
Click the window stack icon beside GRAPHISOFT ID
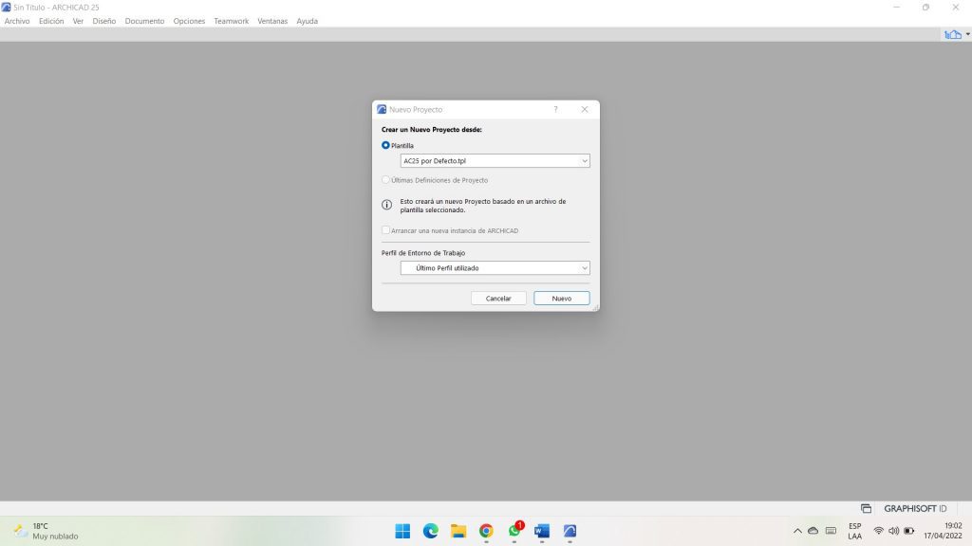tap(866, 508)
